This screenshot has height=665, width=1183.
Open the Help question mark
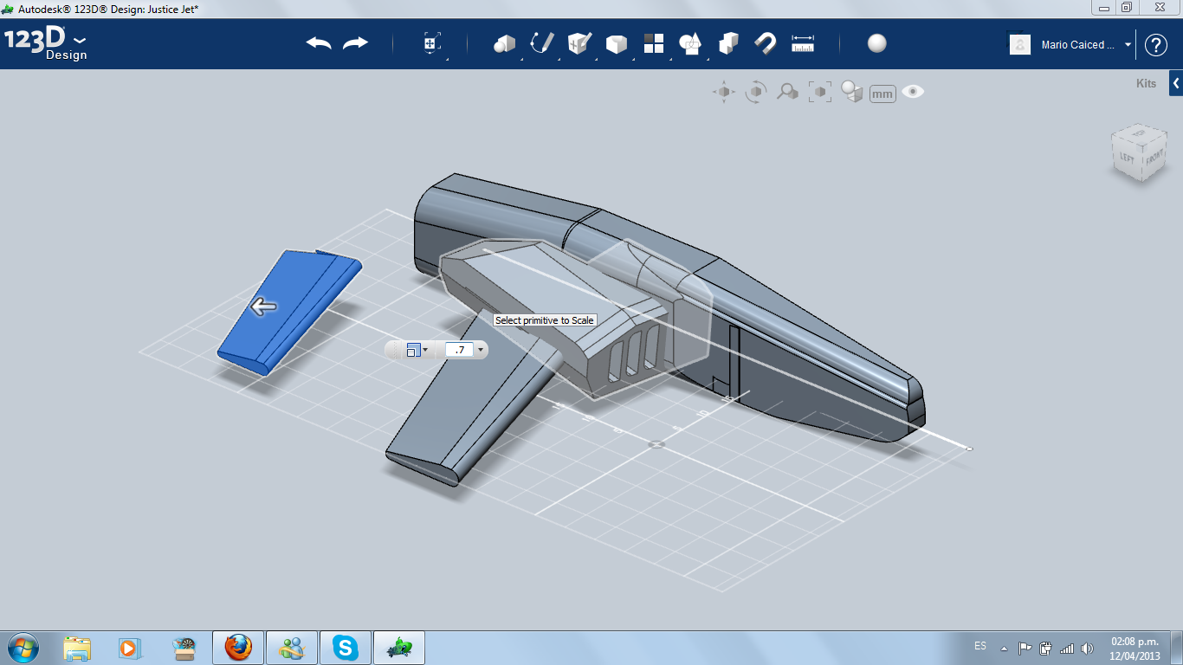coord(1156,45)
